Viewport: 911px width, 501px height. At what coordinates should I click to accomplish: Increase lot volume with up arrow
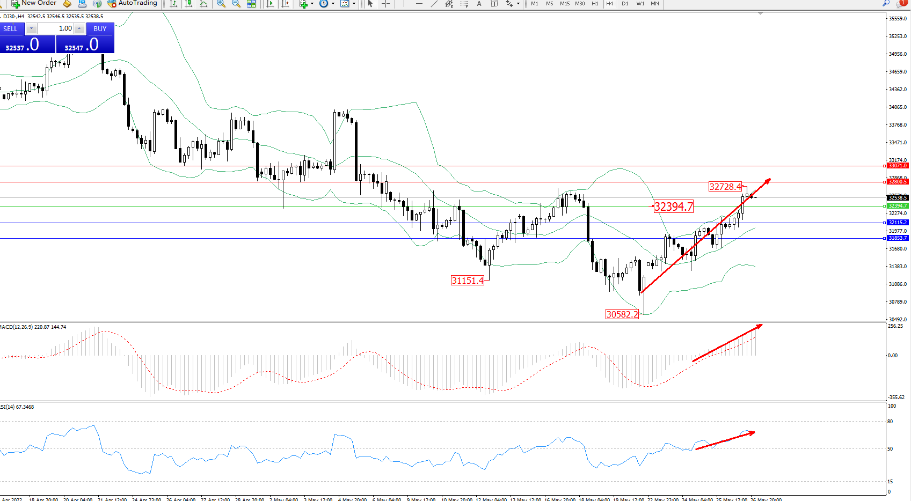click(79, 28)
